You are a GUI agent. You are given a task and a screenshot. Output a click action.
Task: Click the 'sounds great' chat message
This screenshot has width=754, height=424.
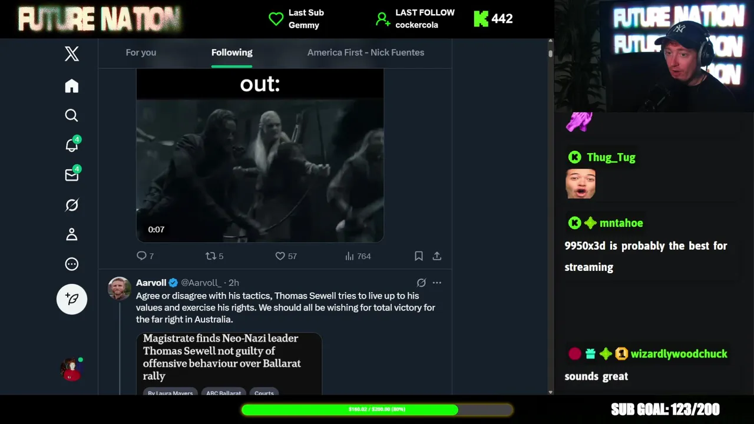tap(596, 376)
